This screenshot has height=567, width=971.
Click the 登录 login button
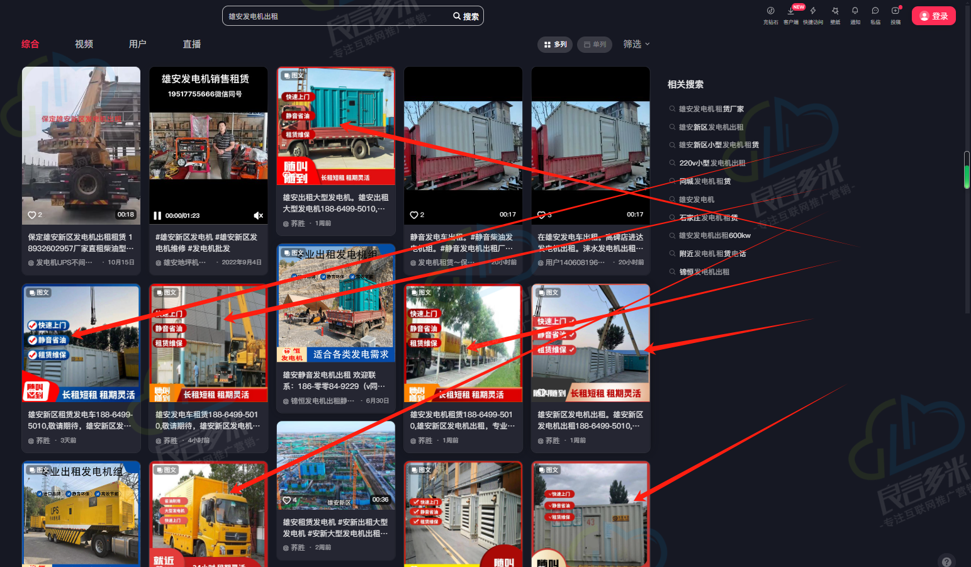933,16
